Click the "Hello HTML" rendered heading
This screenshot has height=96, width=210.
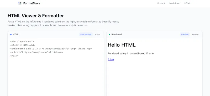click(122, 45)
